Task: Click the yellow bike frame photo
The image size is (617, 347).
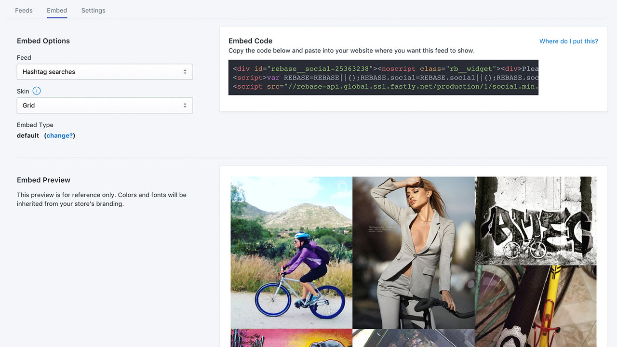Action: (x=536, y=305)
